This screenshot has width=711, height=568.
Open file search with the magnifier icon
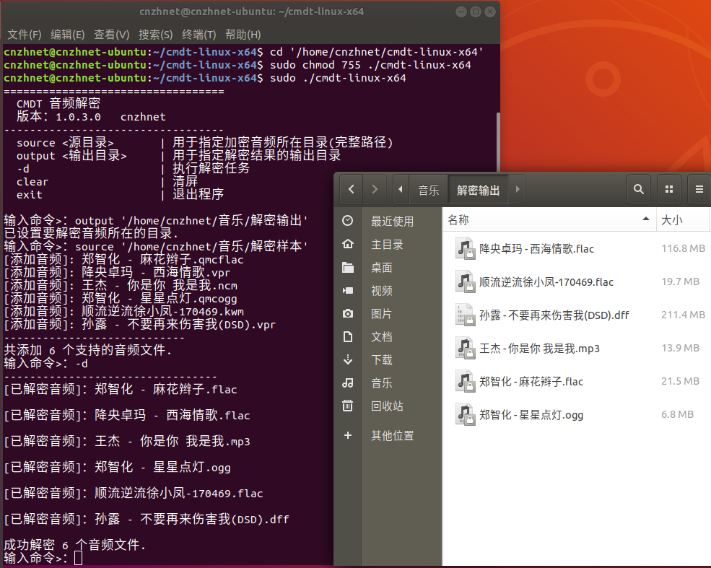click(x=638, y=190)
